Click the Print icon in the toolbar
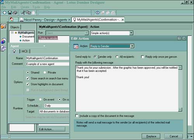 click(x=15, y=13)
